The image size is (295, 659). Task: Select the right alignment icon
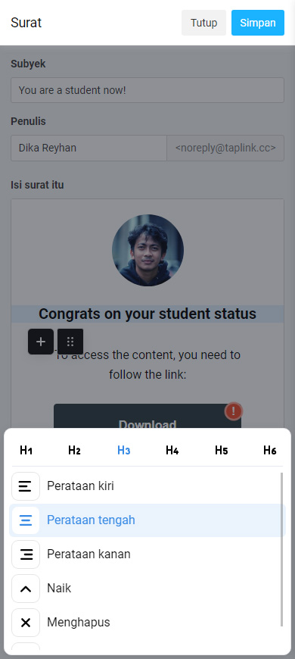(x=26, y=554)
